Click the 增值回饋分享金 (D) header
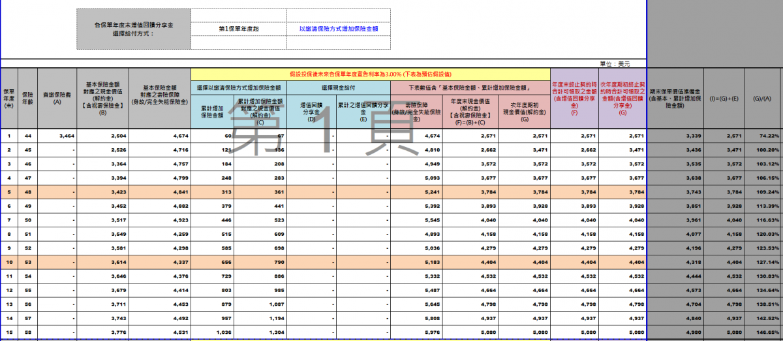The height and width of the screenshot is (341, 783). (311, 111)
